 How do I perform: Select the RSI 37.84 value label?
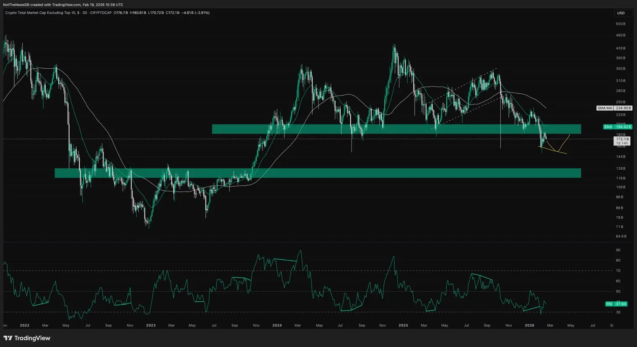616,304
